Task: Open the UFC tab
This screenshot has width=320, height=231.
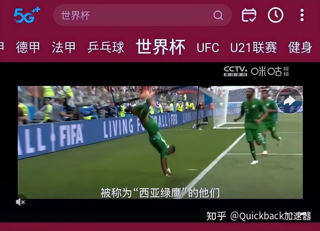Action: tap(208, 47)
